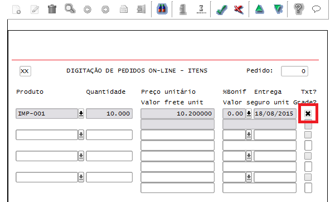Click the hourglass icon in toolbar
This screenshot has height=202, width=335.
coord(201,9)
